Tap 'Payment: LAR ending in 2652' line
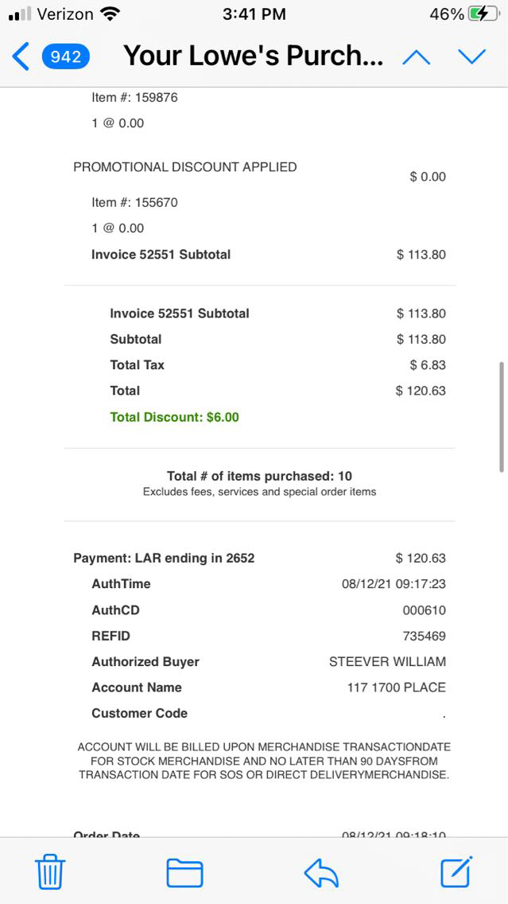The width and height of the screenshot is (508, 904). (164, 559)
